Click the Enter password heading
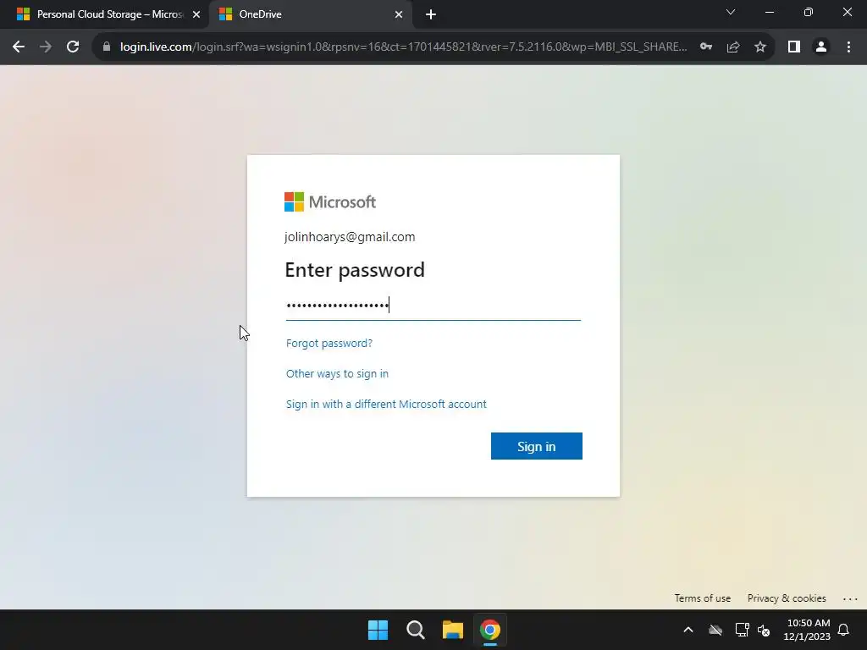 tap(355, 270)
